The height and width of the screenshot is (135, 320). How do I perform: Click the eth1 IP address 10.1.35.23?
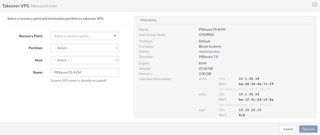coord(249,94)
